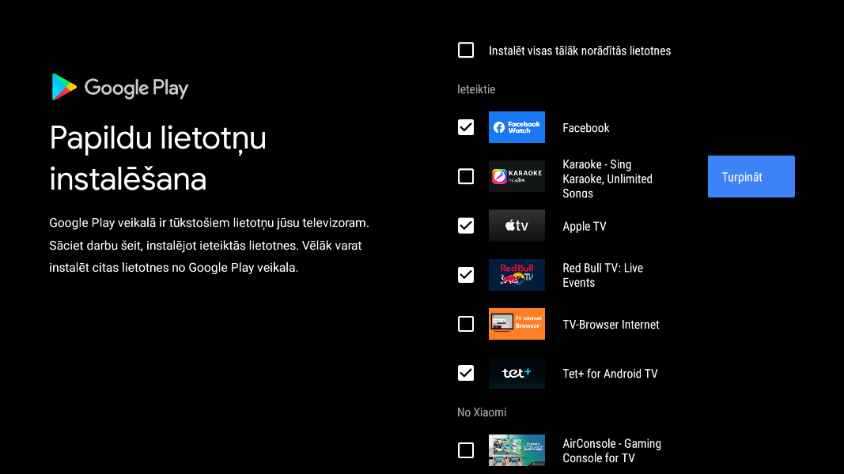This screenshot has width=844, height=474.
Task: Click the 'Instalēt visas tālāk norādītās lietotnes' label
Action: pos(580,51)
